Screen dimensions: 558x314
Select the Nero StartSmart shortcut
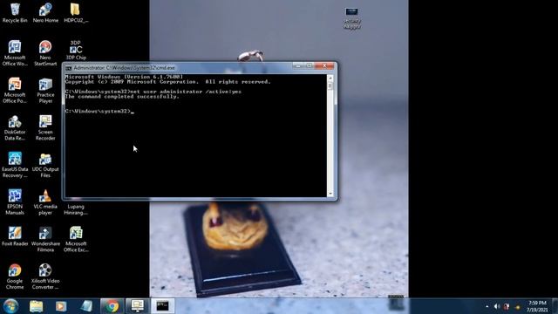click(45, 53)
